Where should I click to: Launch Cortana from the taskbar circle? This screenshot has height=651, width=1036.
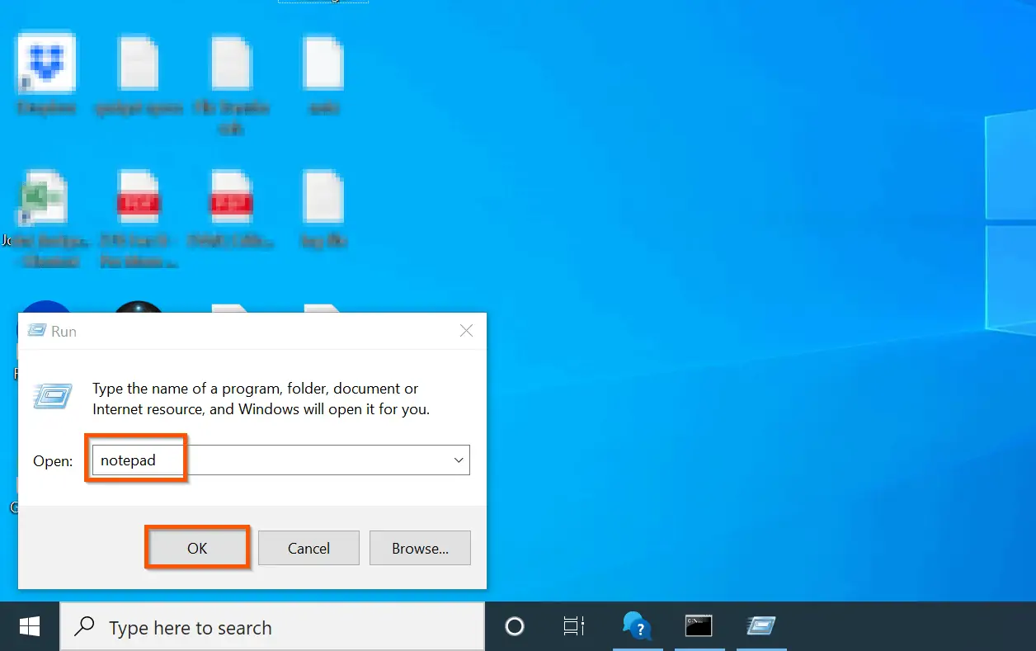[x=515, y=627]
